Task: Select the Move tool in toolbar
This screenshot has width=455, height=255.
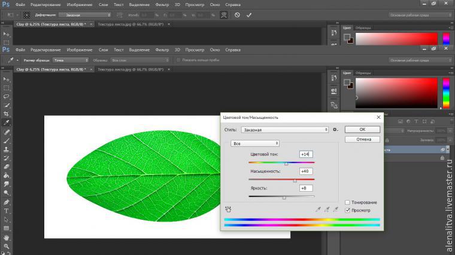Action: click(7, 79)
